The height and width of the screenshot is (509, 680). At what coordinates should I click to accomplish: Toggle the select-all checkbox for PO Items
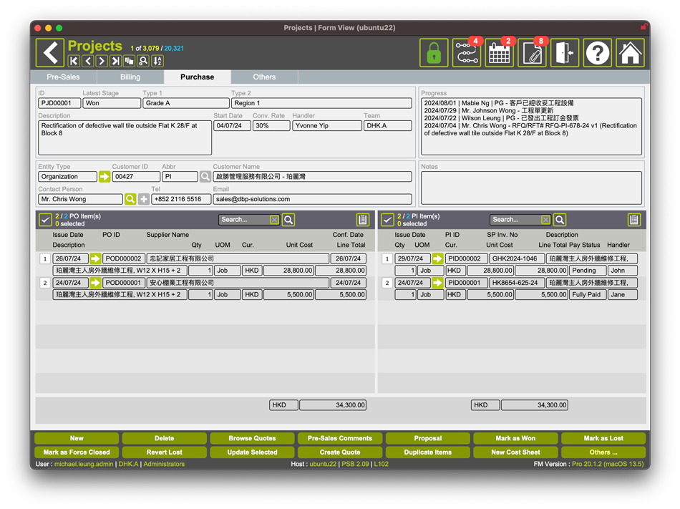[45, 220]
